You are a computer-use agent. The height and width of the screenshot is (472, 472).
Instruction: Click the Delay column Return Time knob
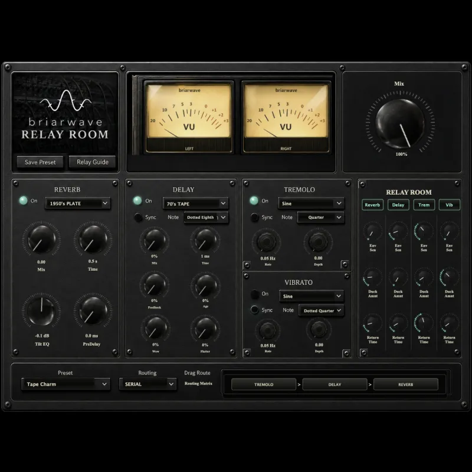398,323
